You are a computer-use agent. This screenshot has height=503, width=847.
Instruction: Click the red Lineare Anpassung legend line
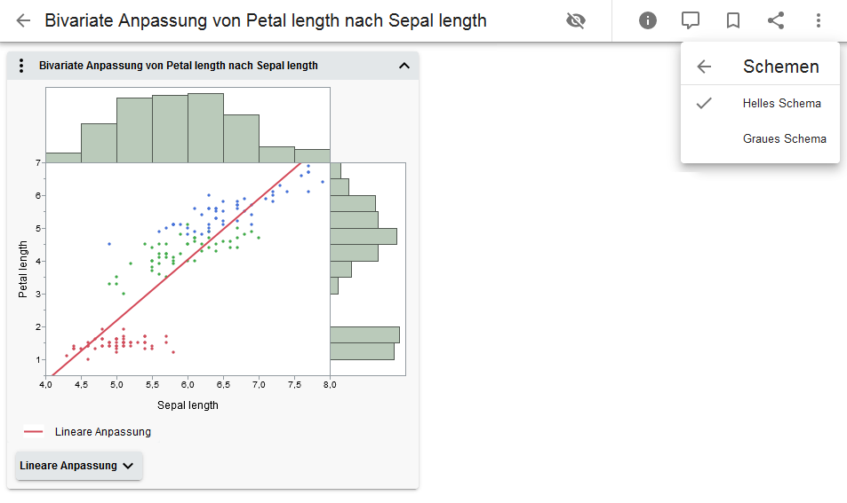[x=34, y=432]
